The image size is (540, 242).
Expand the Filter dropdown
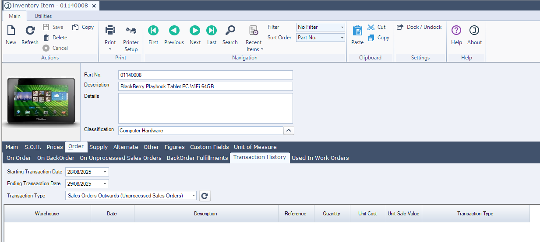pos(342,27)
